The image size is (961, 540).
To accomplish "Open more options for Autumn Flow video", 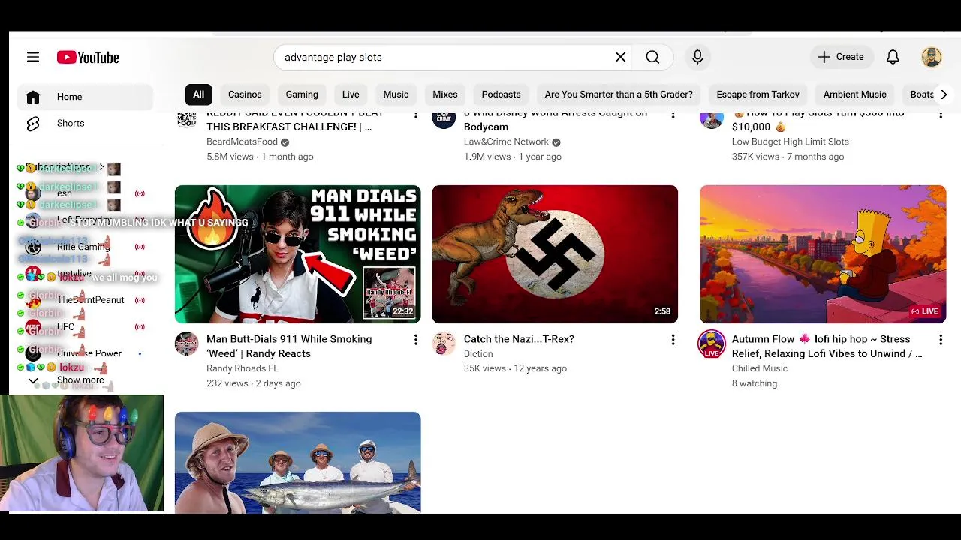I will 940,340.
